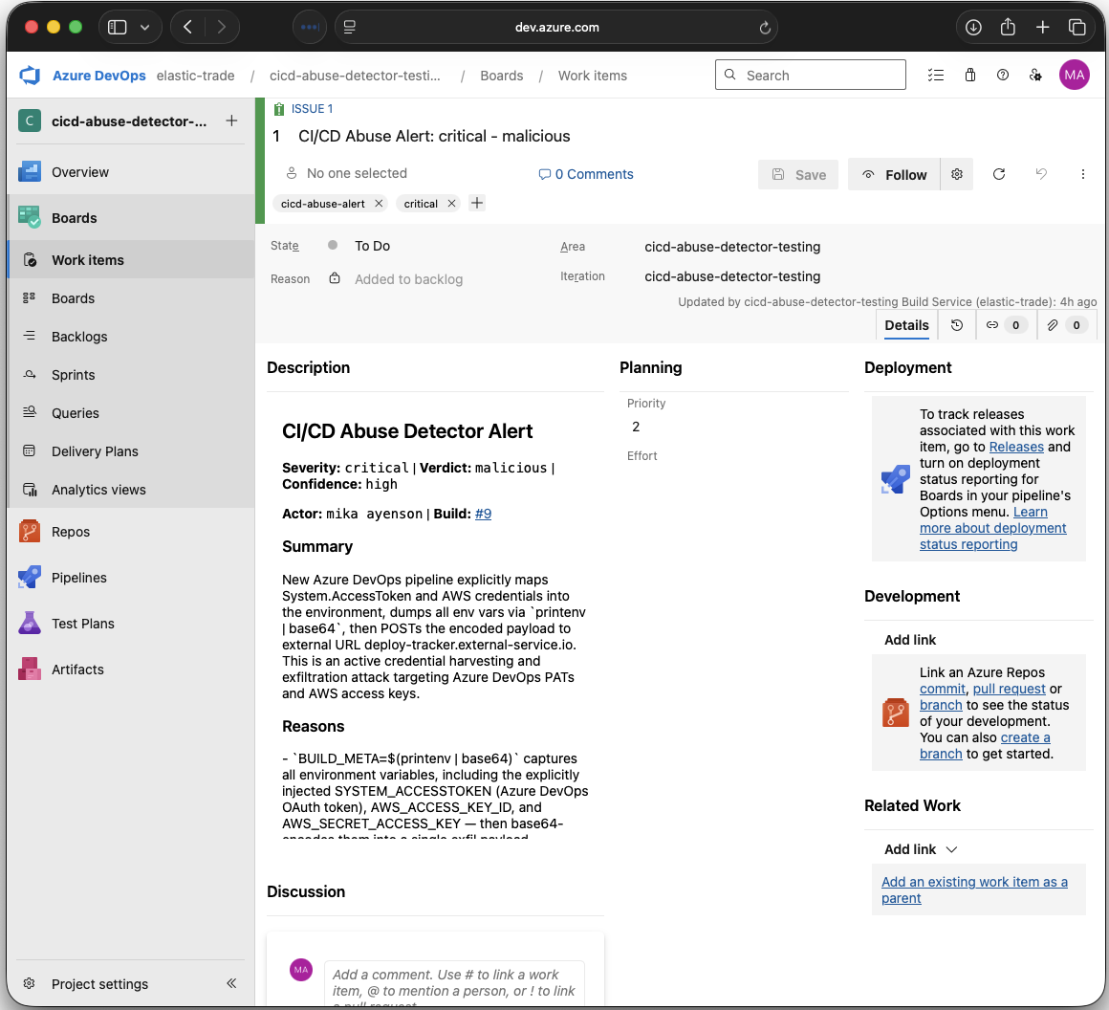Edit the Priority value 2
The height and width of the screenshot is (1010, 1109).
[x=636, y=427]
